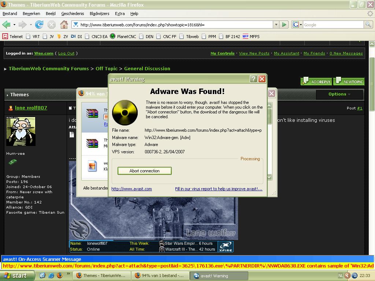Open the General Discussion breadcrumb link

pos(147,68)
